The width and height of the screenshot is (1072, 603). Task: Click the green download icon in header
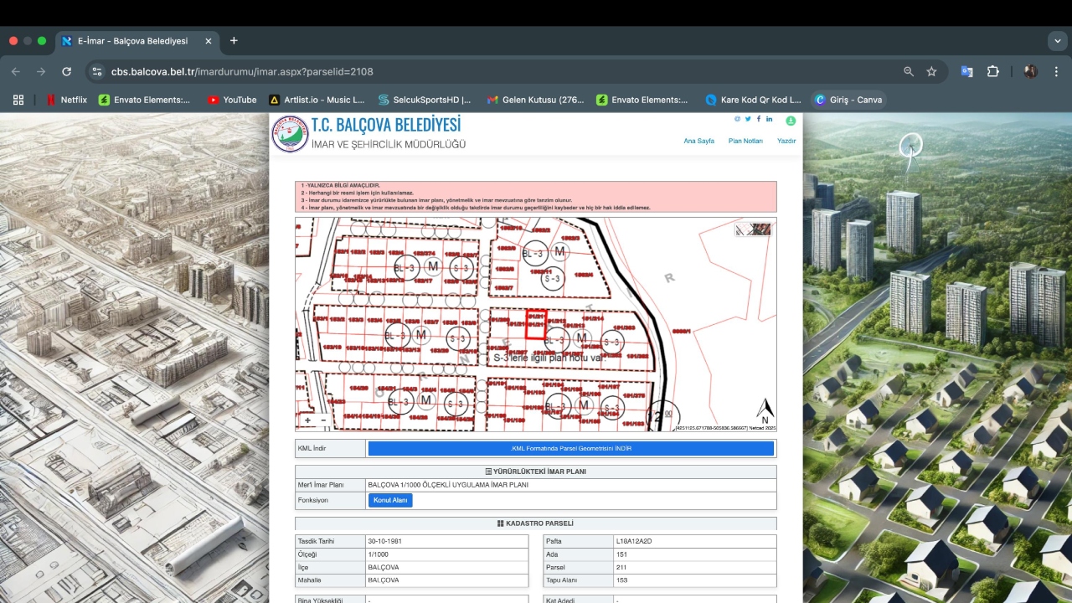click(x=790, y=120)
